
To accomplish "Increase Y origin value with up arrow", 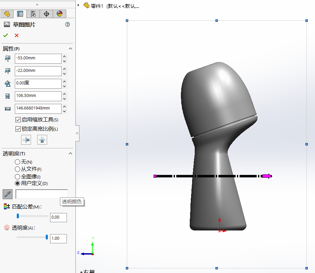I will pos(65,69).
